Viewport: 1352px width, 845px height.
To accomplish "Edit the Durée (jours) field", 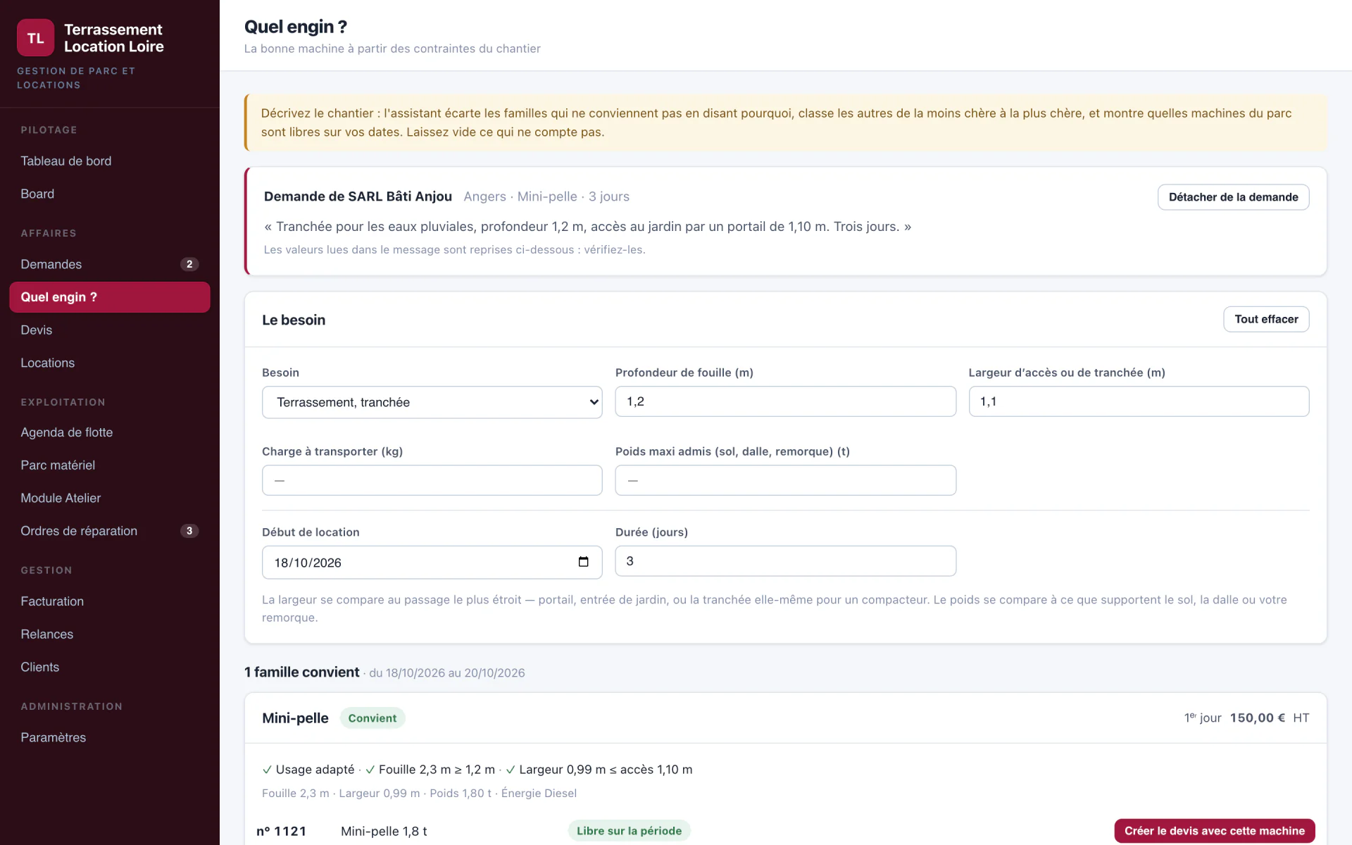I will tap(785, 561).
